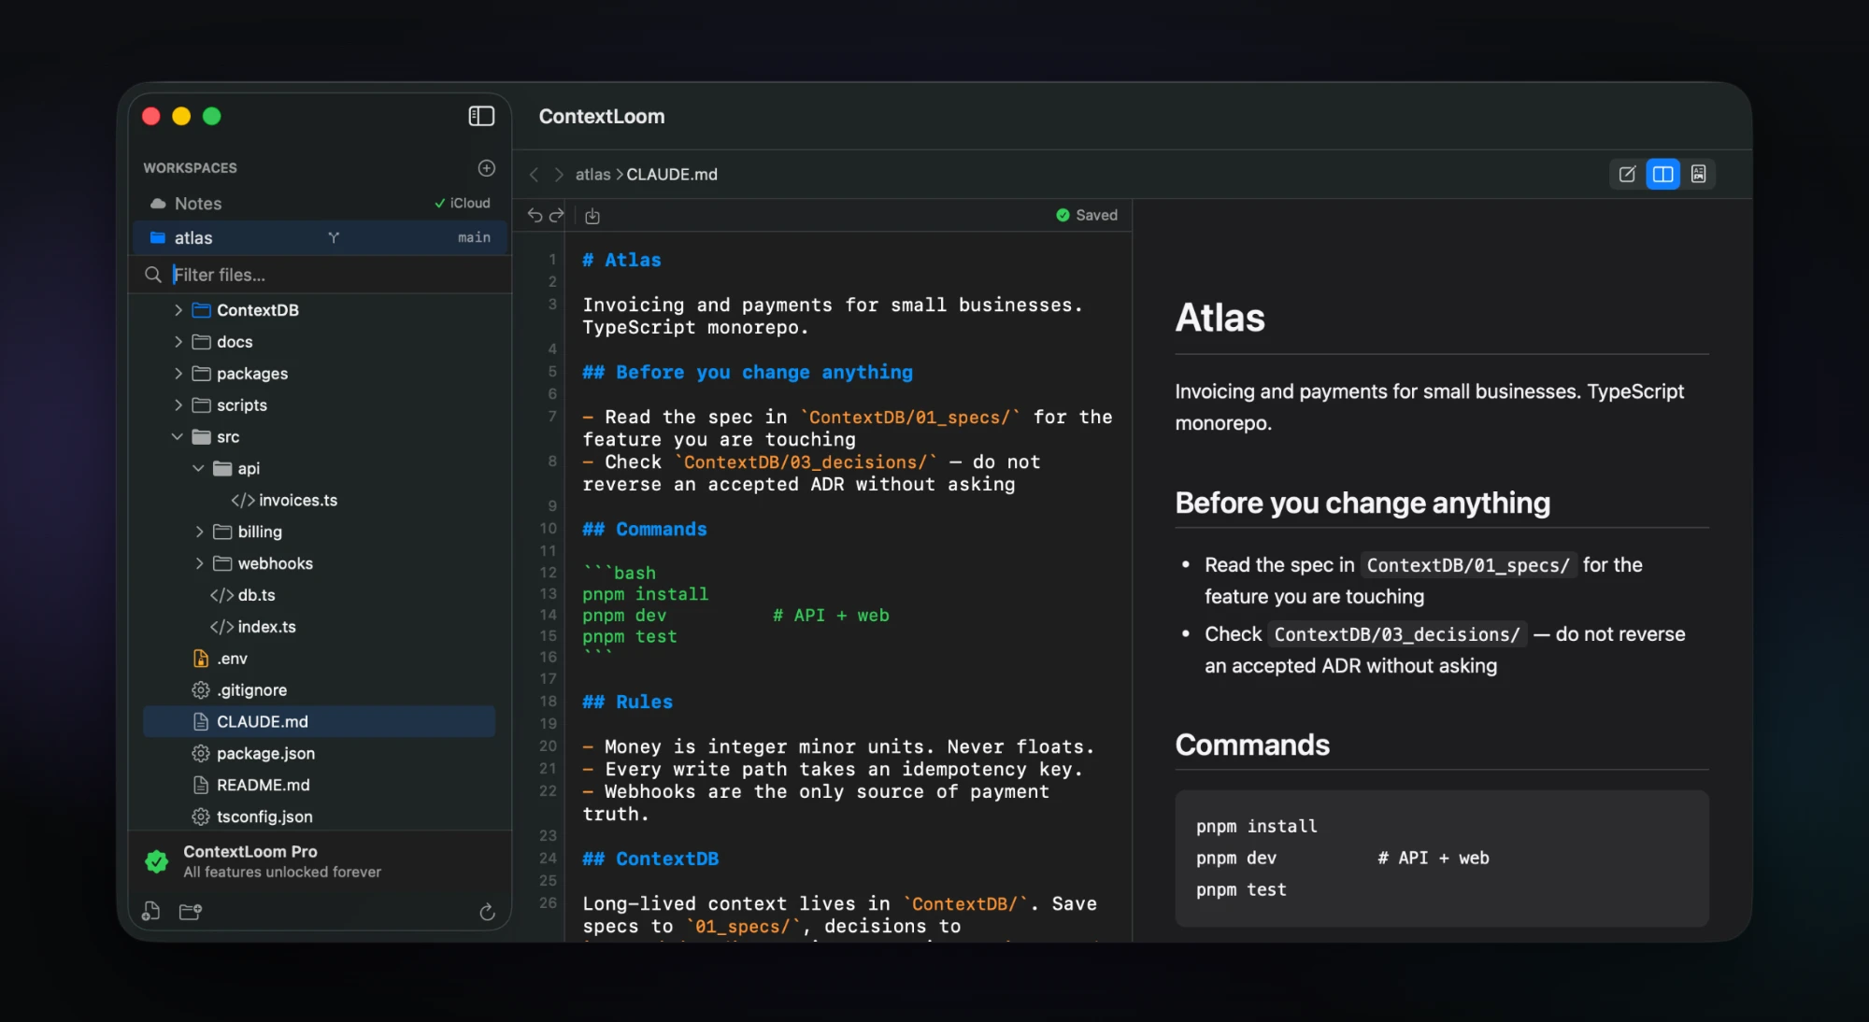The image size is (1869, 1022).
Task: Switch to preview-only reading mode
Action: 1698,174
